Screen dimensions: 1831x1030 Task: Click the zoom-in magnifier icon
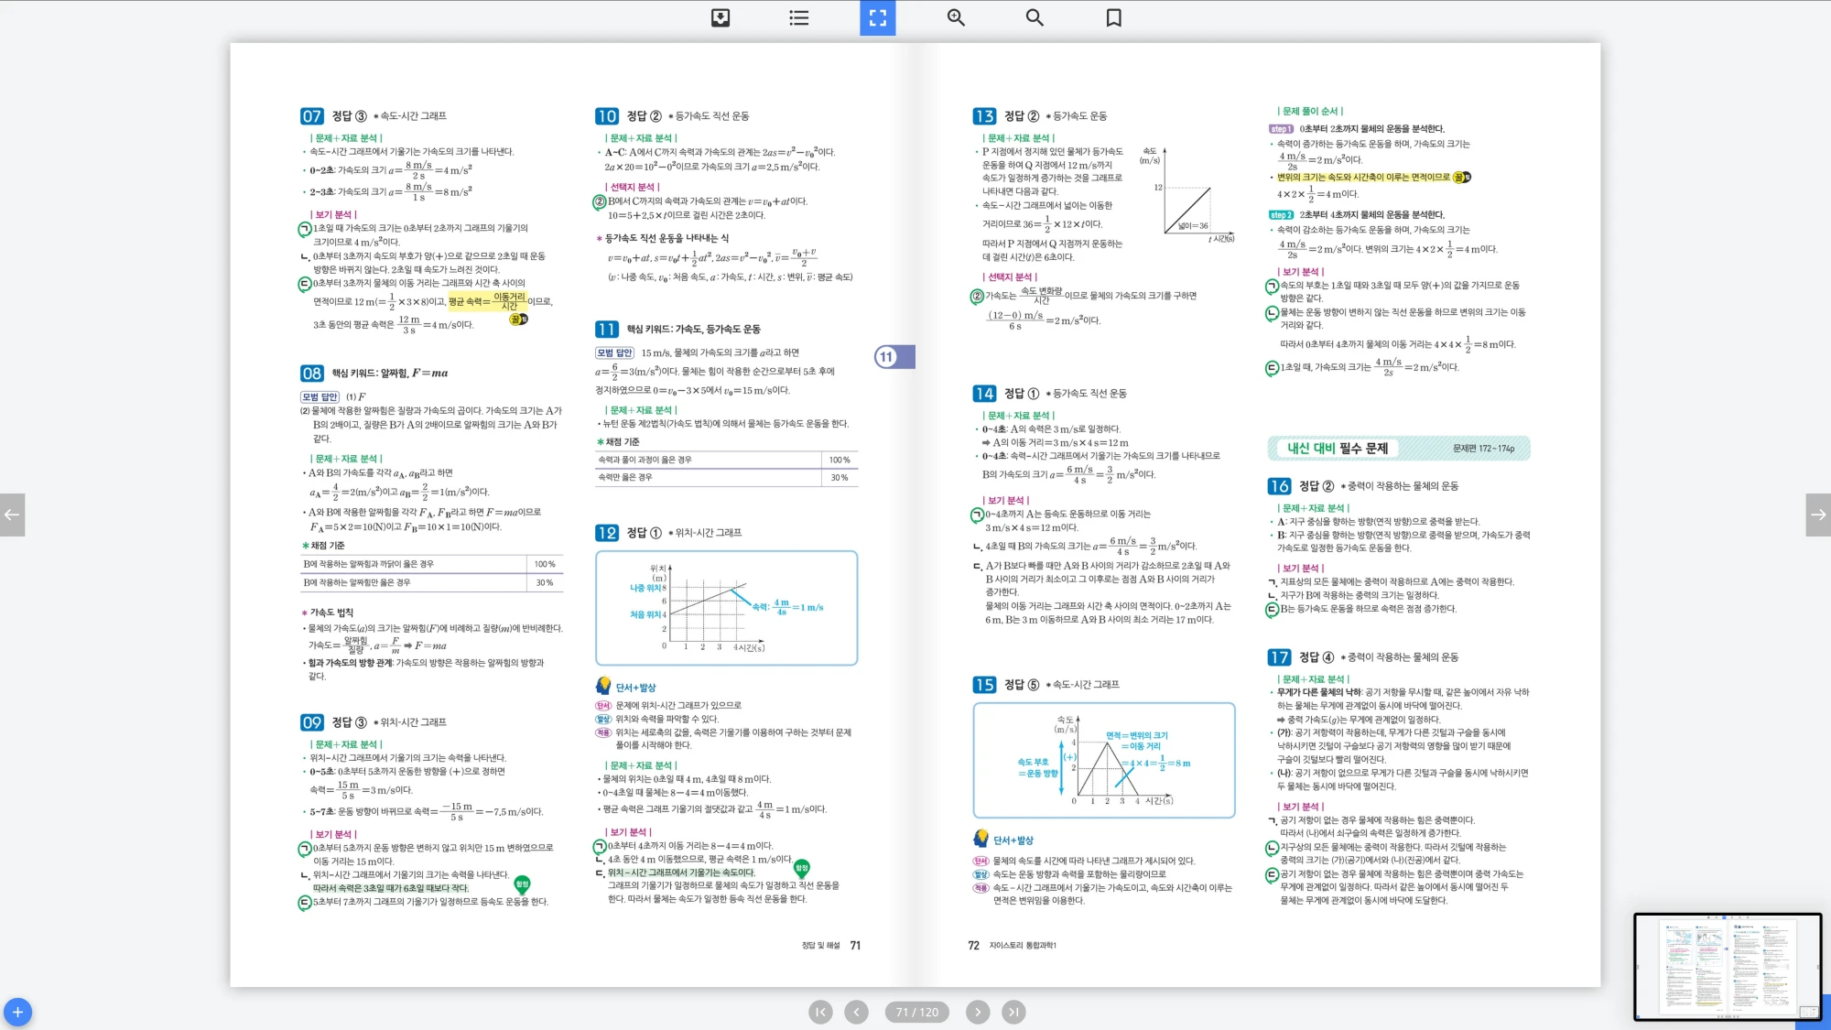click(956, 17)
